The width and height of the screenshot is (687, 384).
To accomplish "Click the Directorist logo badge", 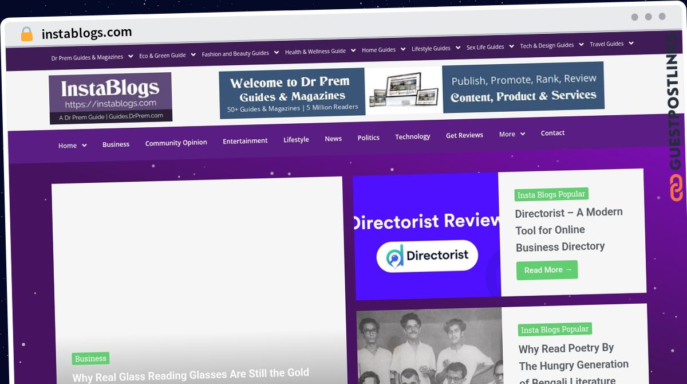I will click(427, 257).
